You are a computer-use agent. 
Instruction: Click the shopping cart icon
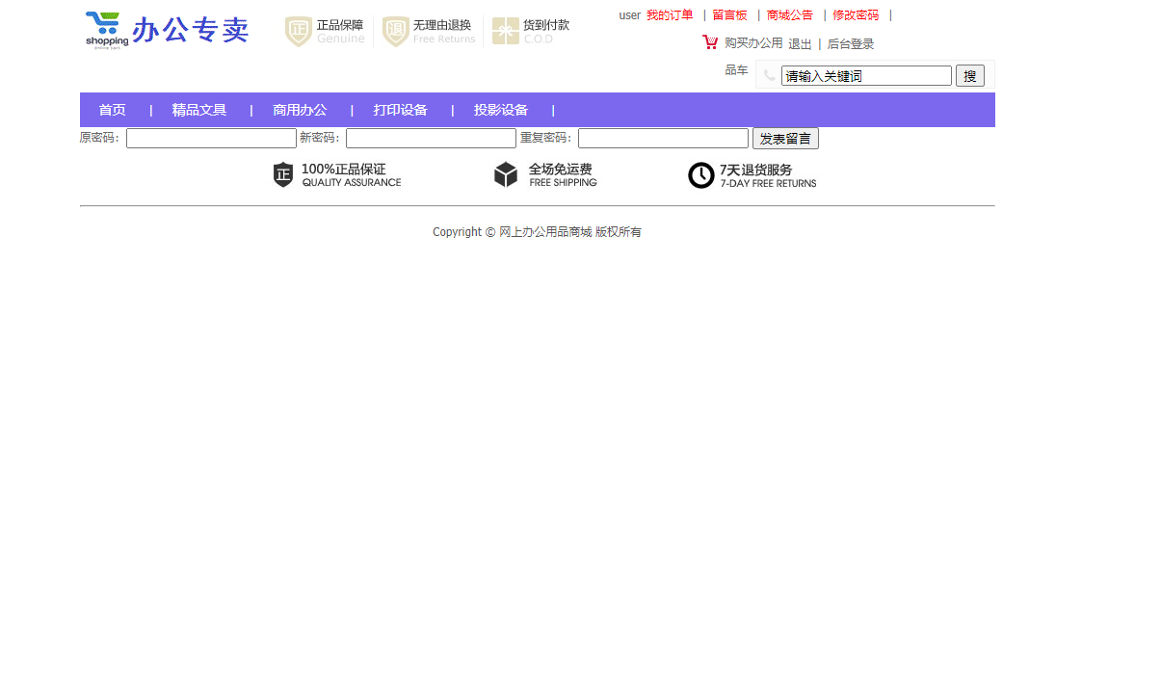coord(711,42)
